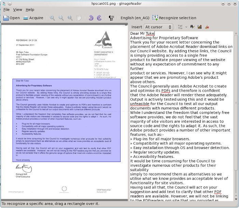Open the View menu
Screen dimensions: 239x208
[17, 10]
